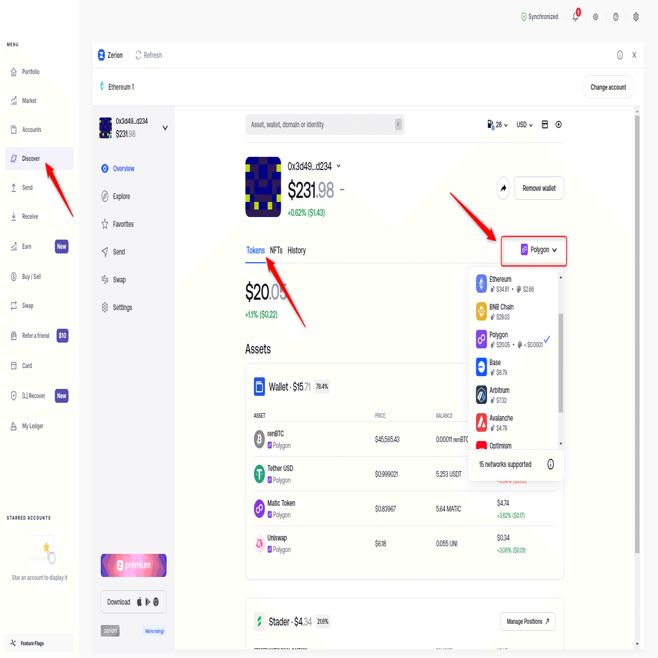Open notifications with the bell icon
The image size is (658, 658).
(575, 17)
